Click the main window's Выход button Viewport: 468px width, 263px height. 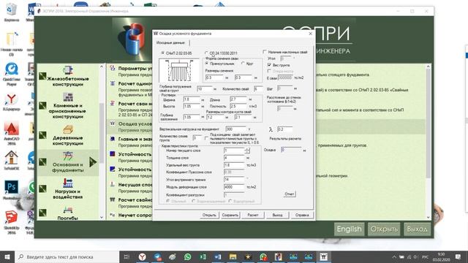pos(417,229)
